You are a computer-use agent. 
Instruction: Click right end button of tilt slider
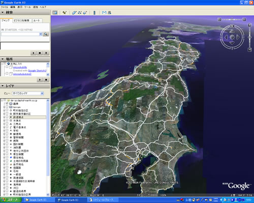(x=244, y=19)
